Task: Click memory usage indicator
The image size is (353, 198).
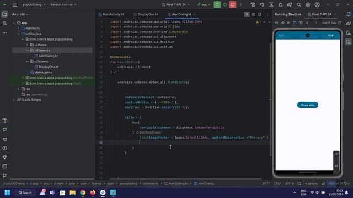Action: tap(339, 183)
